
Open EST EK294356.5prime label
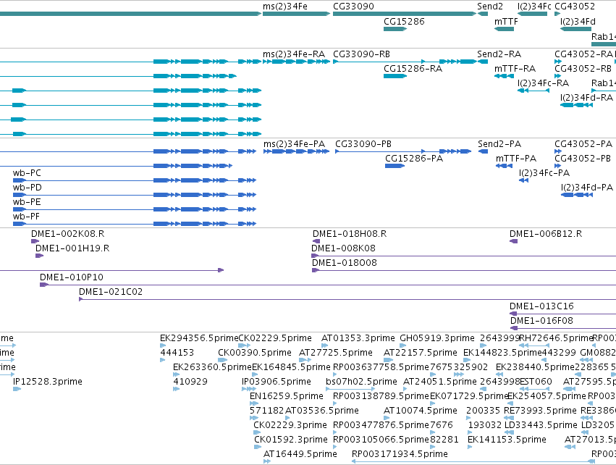click(199, 338)
